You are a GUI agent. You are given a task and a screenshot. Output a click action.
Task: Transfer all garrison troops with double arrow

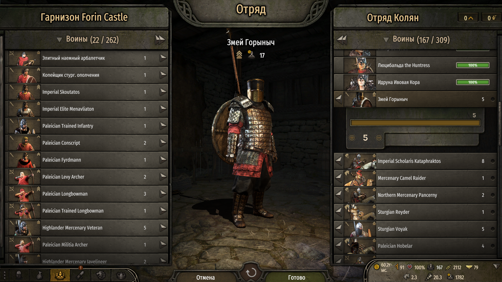pos(160,40)
